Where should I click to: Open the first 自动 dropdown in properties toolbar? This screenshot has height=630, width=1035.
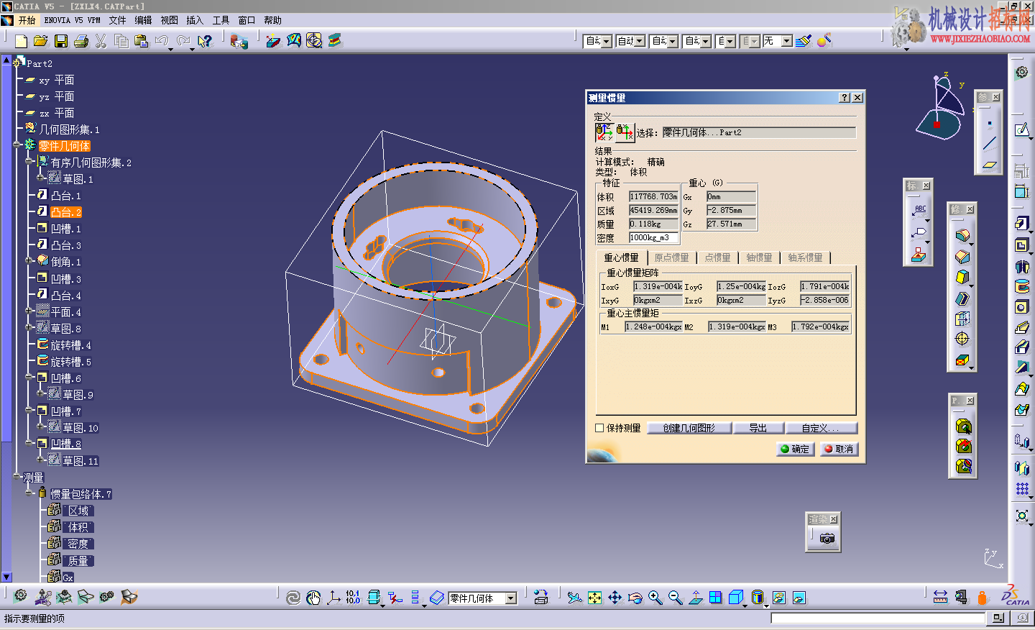click(x=606, y=41)
